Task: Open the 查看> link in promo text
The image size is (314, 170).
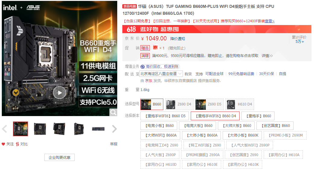Action: 270,21
